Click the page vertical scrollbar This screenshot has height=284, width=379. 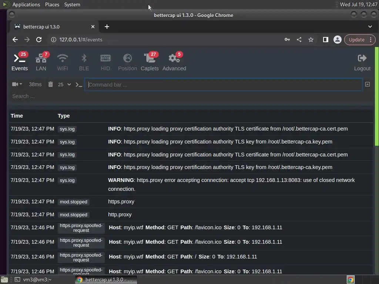pos(376,97)
